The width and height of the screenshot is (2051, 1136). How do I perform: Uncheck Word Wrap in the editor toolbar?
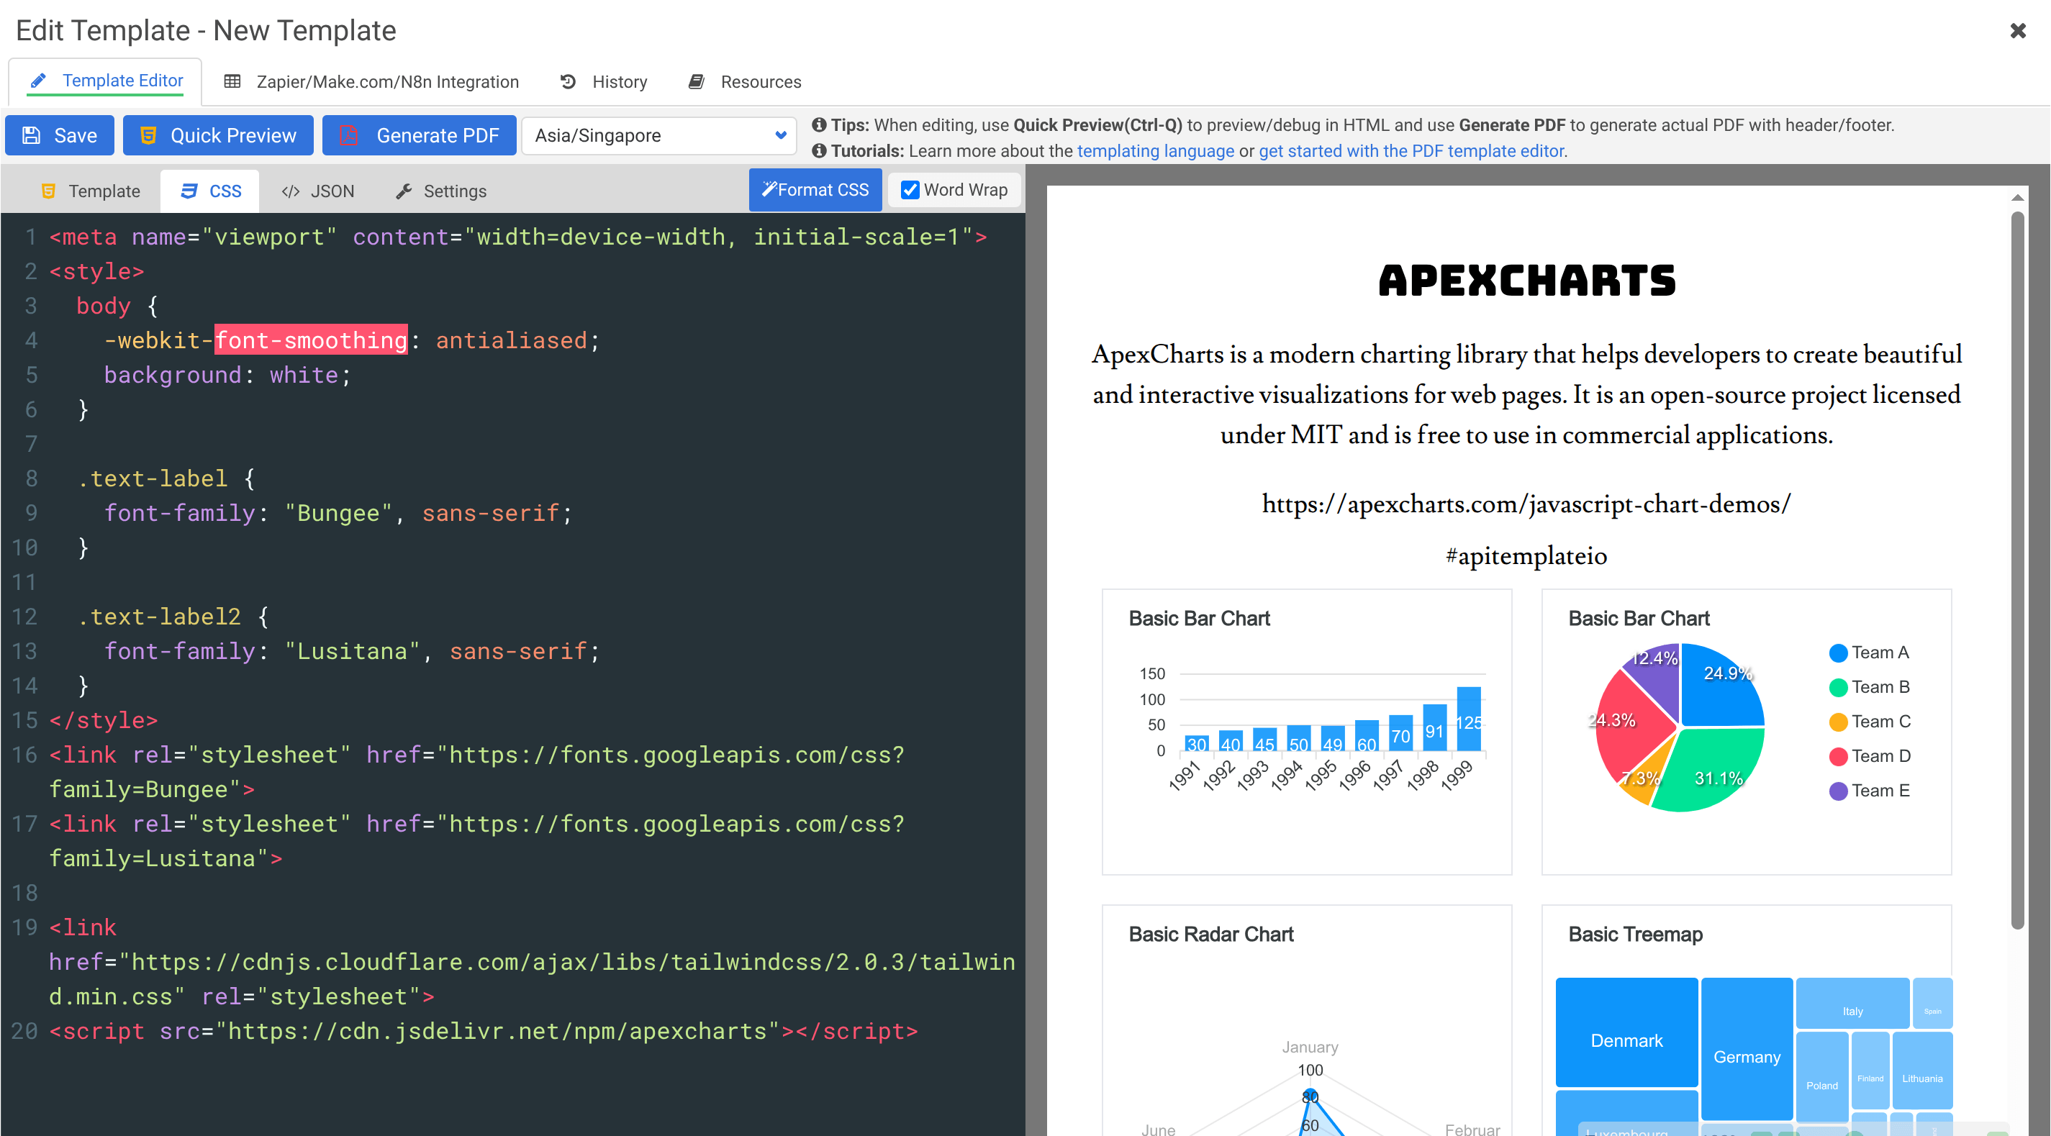[x=910, y=189]
